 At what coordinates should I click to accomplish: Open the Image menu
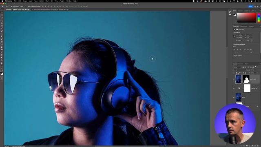coord(25,1)
